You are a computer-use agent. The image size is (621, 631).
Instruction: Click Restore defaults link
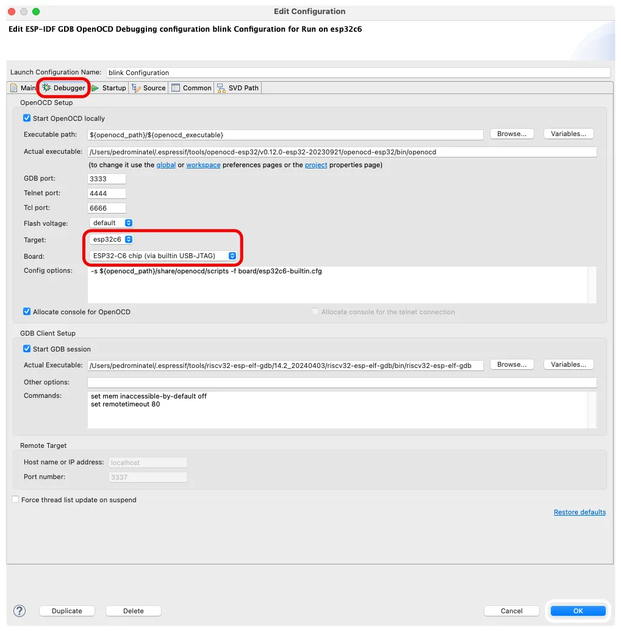tap(580, 512)
